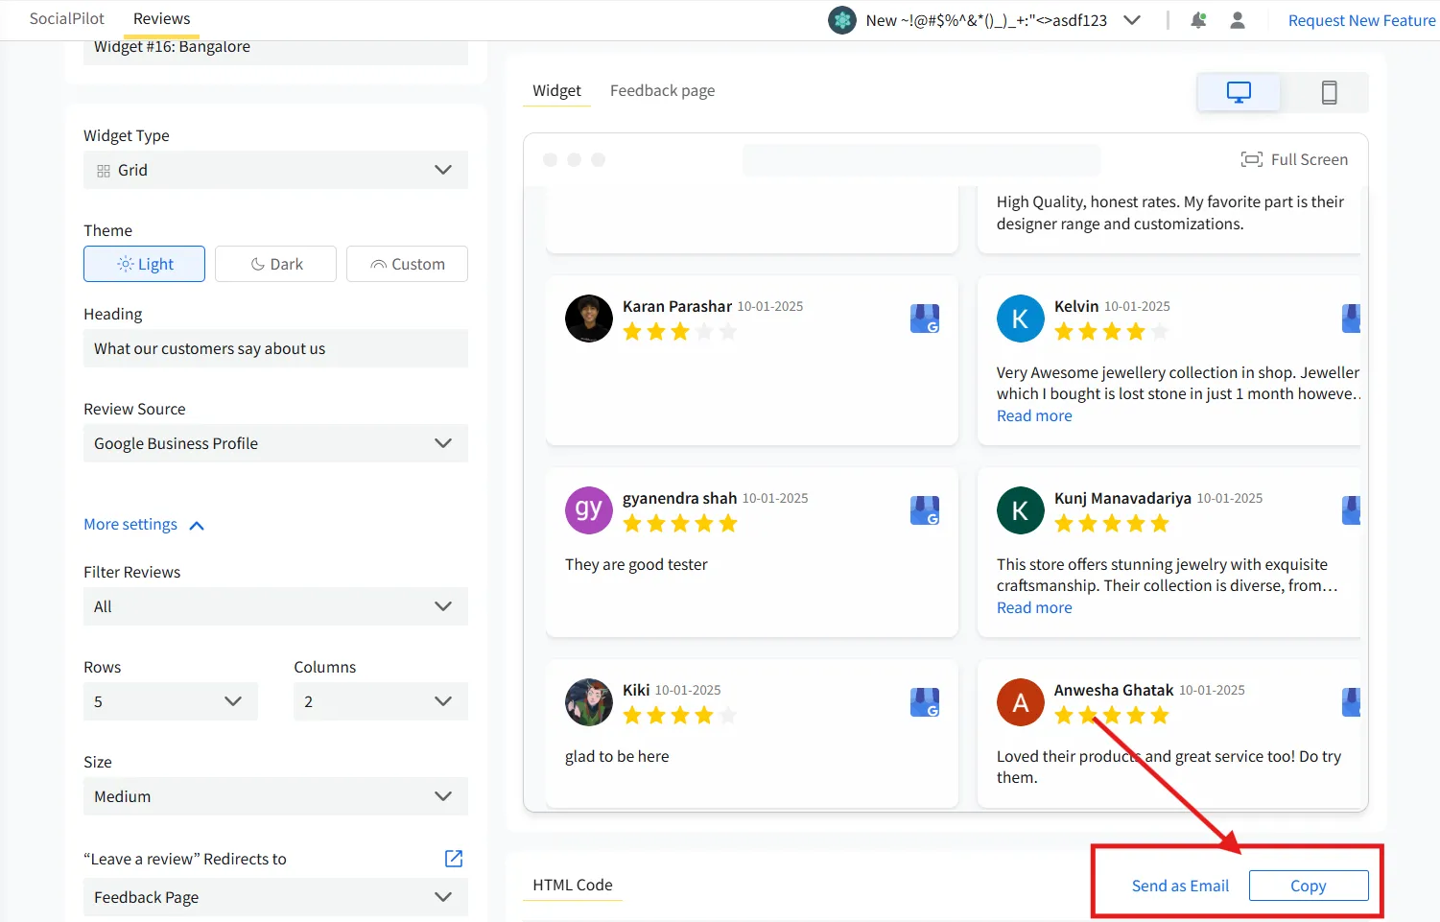Screen dimensions: 1440x922
Task: Enter Full Screen preview mode
Action: 1294,159
